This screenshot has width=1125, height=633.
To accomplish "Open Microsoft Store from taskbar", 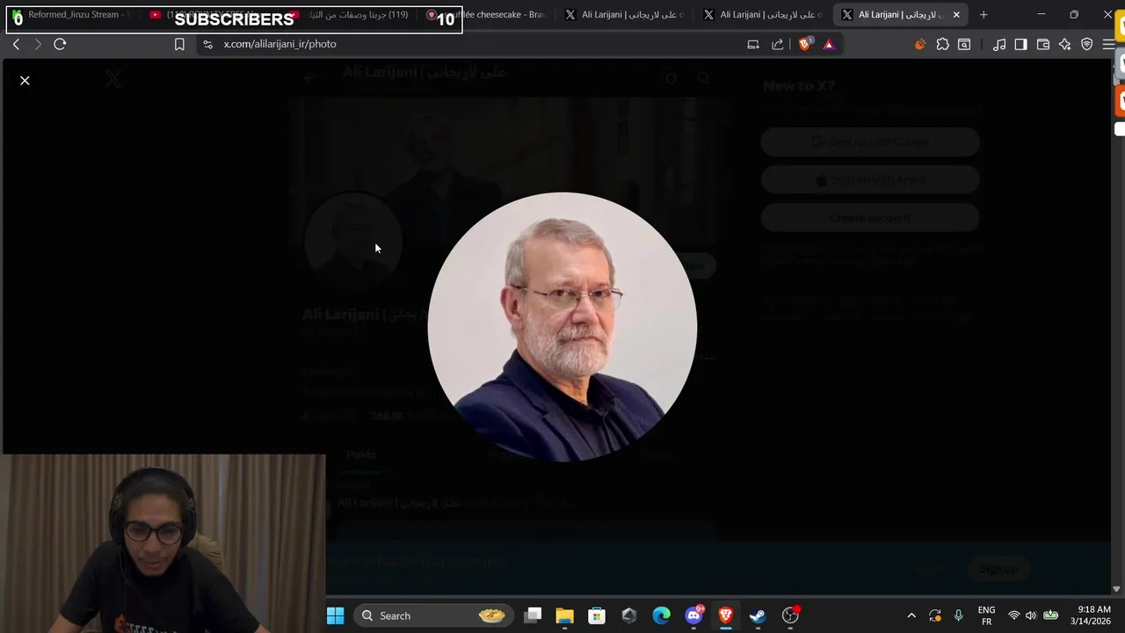I will tap(597, 615).
